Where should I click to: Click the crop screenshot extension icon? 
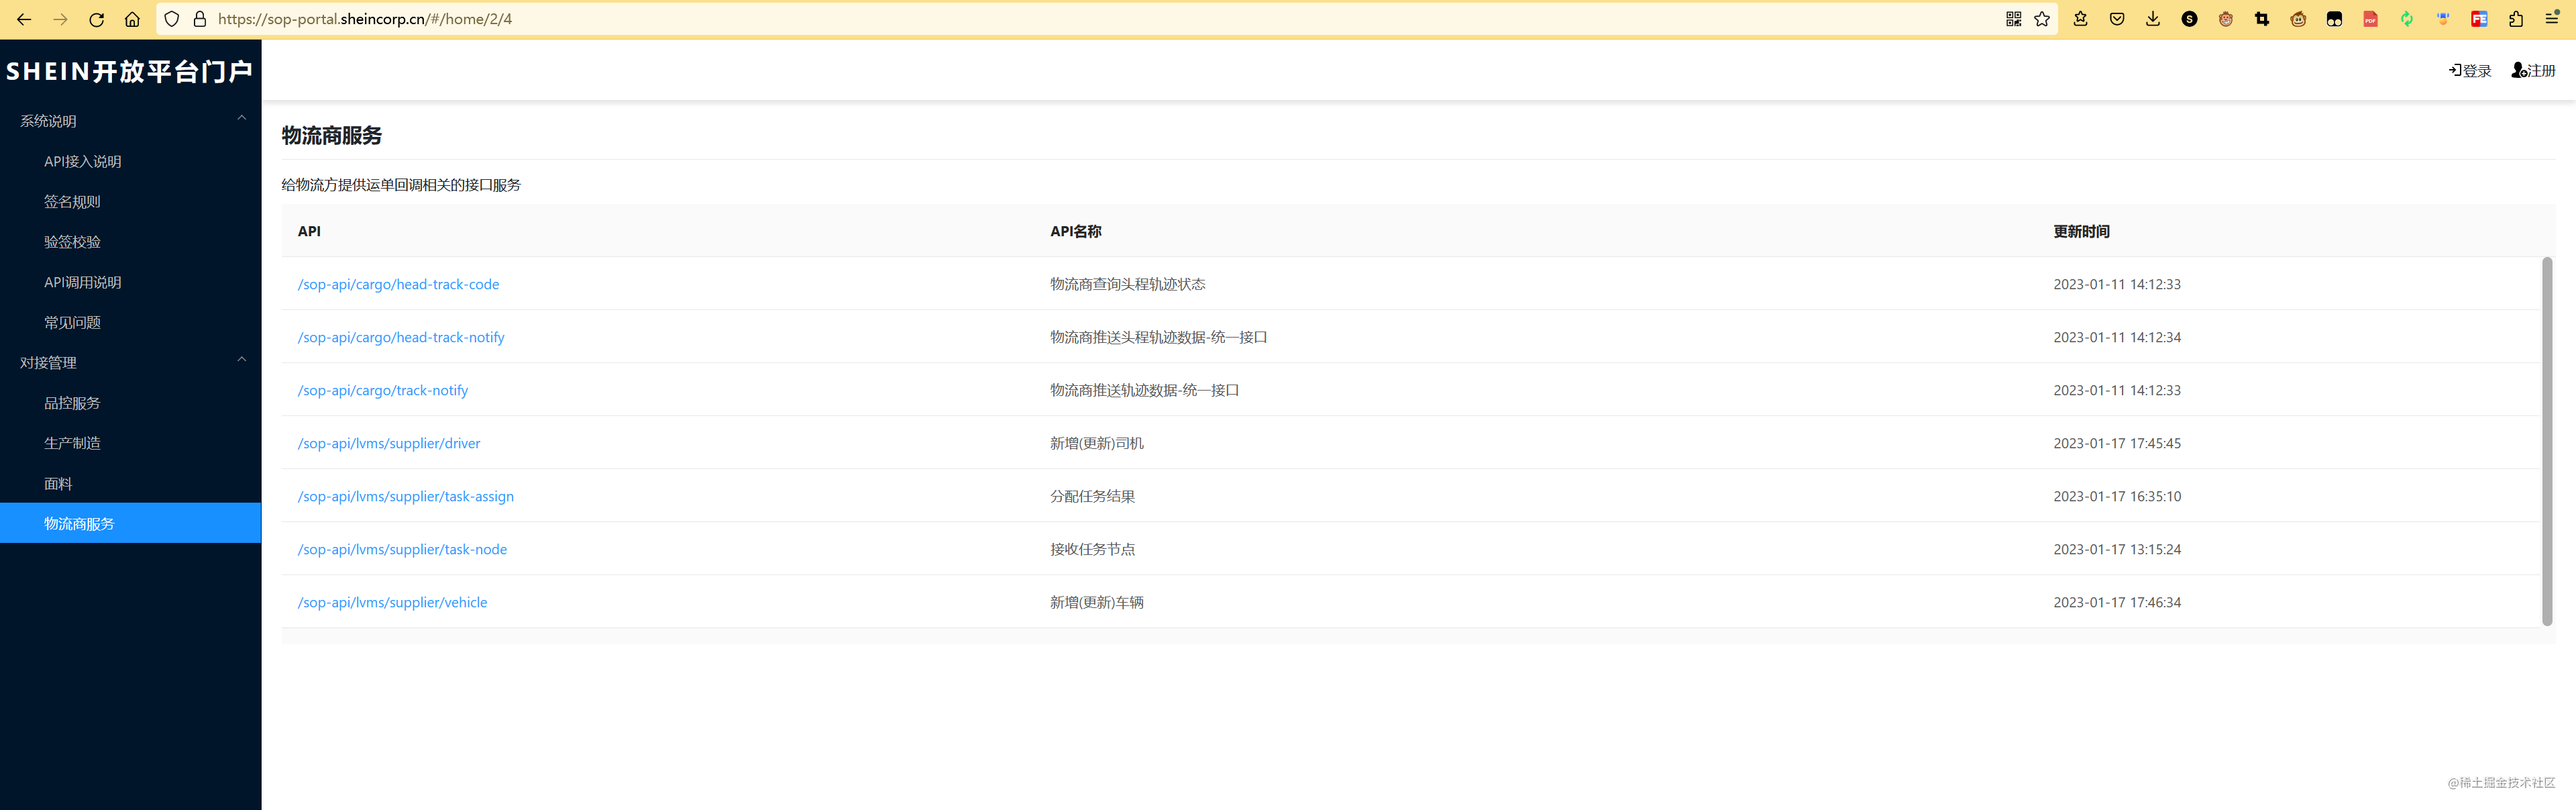tap(2262, 19)
